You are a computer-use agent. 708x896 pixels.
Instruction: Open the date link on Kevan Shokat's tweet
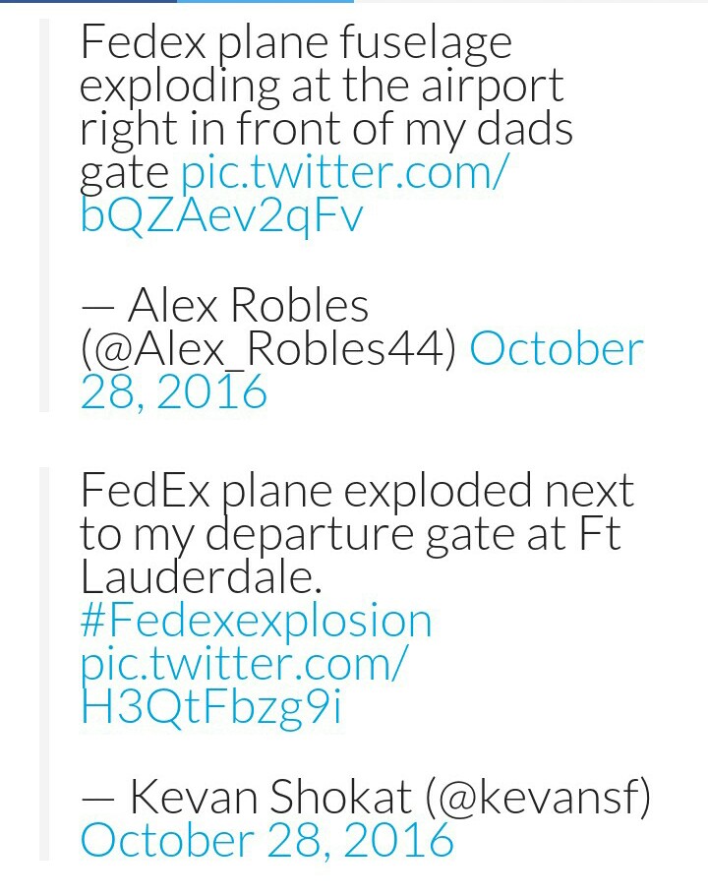point(266,840)
